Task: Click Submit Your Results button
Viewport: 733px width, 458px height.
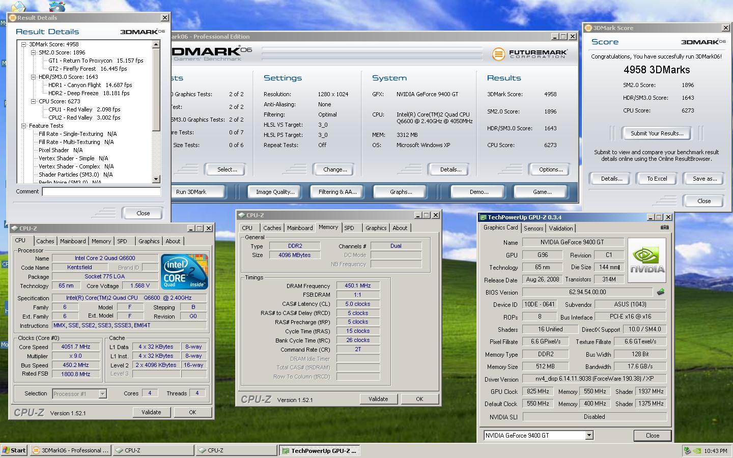Action: [657, 133]
